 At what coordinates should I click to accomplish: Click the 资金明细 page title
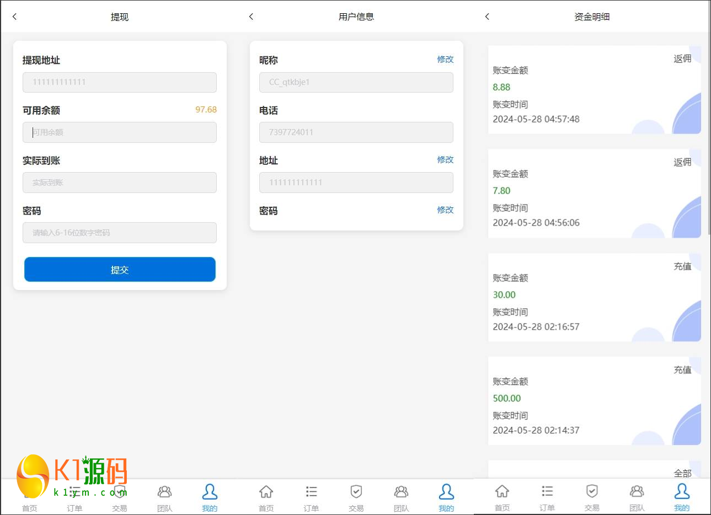[x=592, y=17]
